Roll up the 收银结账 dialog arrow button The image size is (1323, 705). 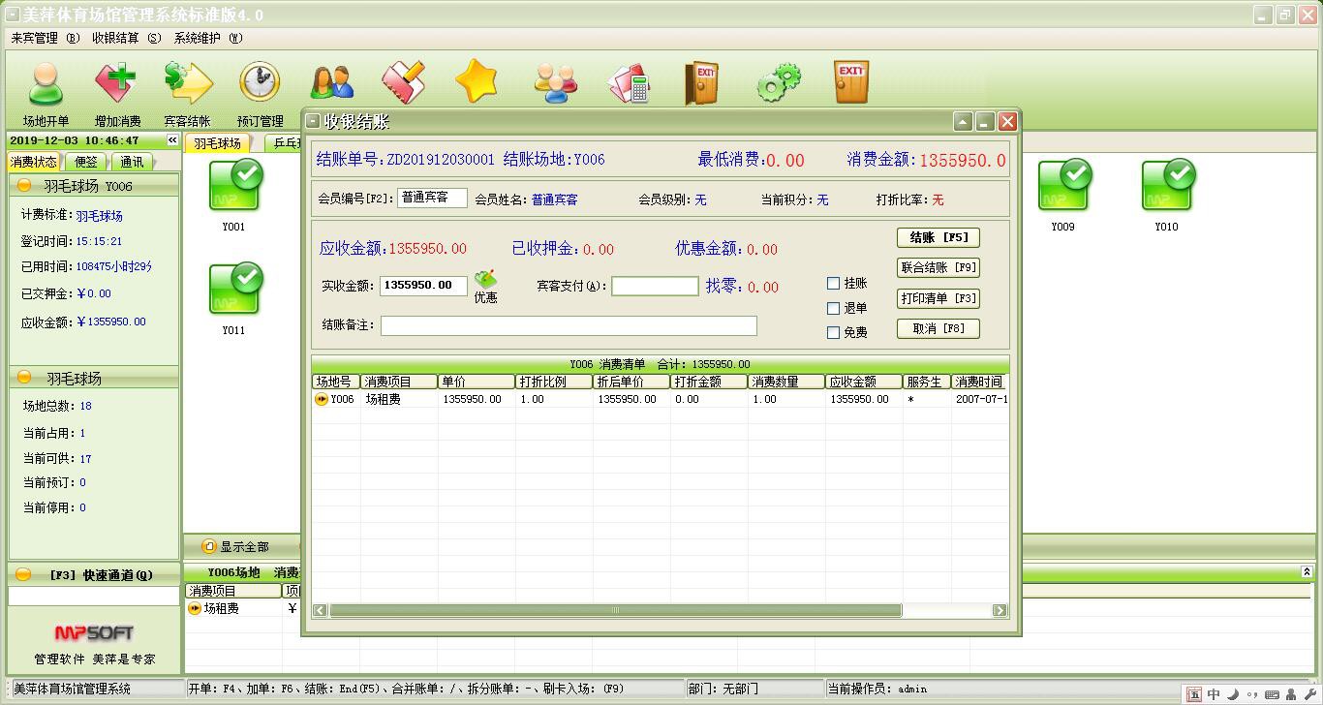tap(963, 121)
